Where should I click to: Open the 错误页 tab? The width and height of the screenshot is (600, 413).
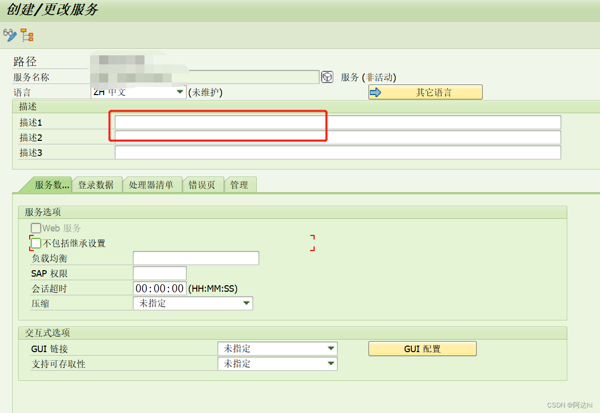tap(203, 184)
